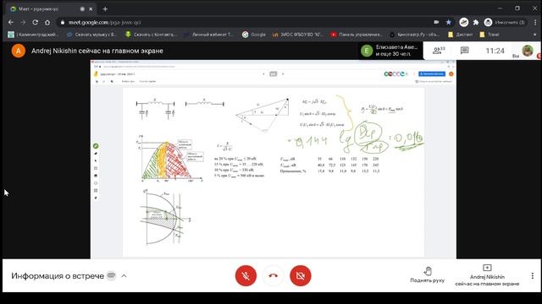Open 'Панель управления' YouTube bookmark
This screenshot has width=542, height=304.
(x=356, y=35)
